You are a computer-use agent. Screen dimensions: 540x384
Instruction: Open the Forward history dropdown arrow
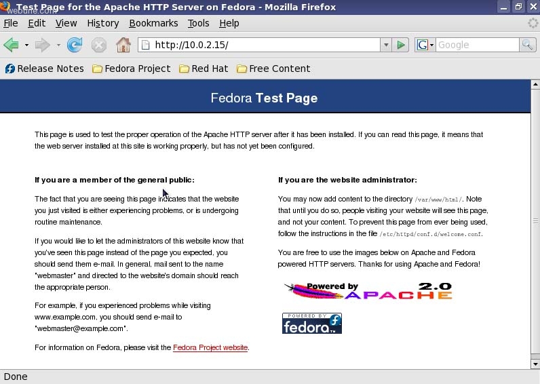[58, 45]
